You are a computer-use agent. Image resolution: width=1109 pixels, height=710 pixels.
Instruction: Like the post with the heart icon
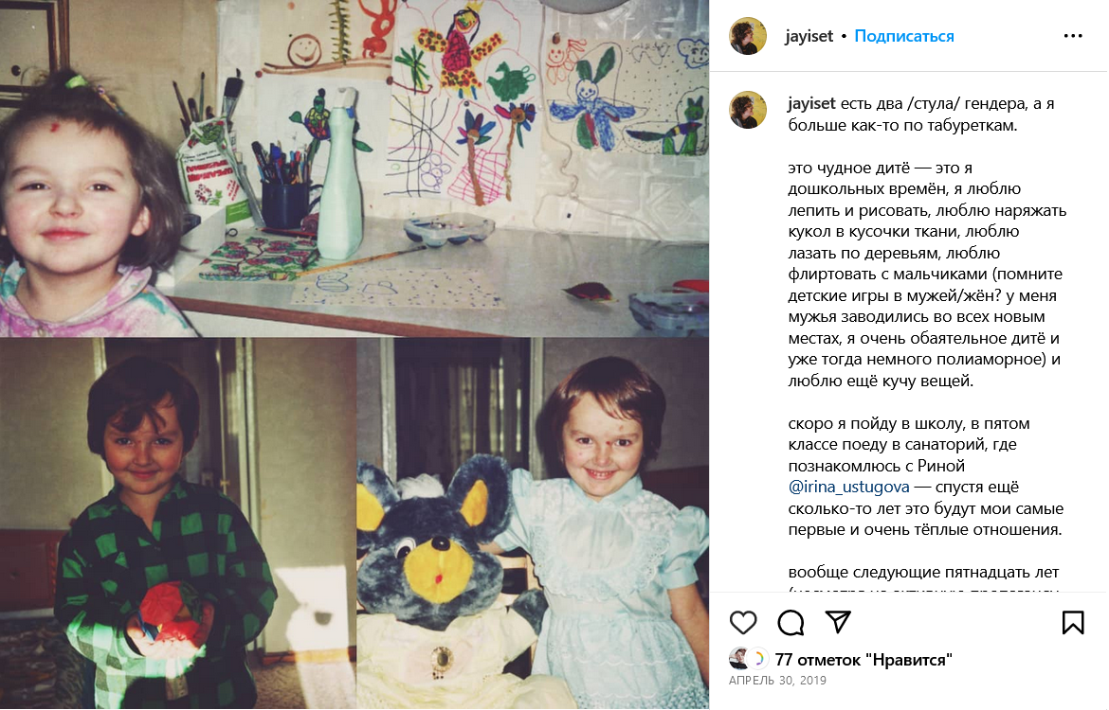point(742,622)
